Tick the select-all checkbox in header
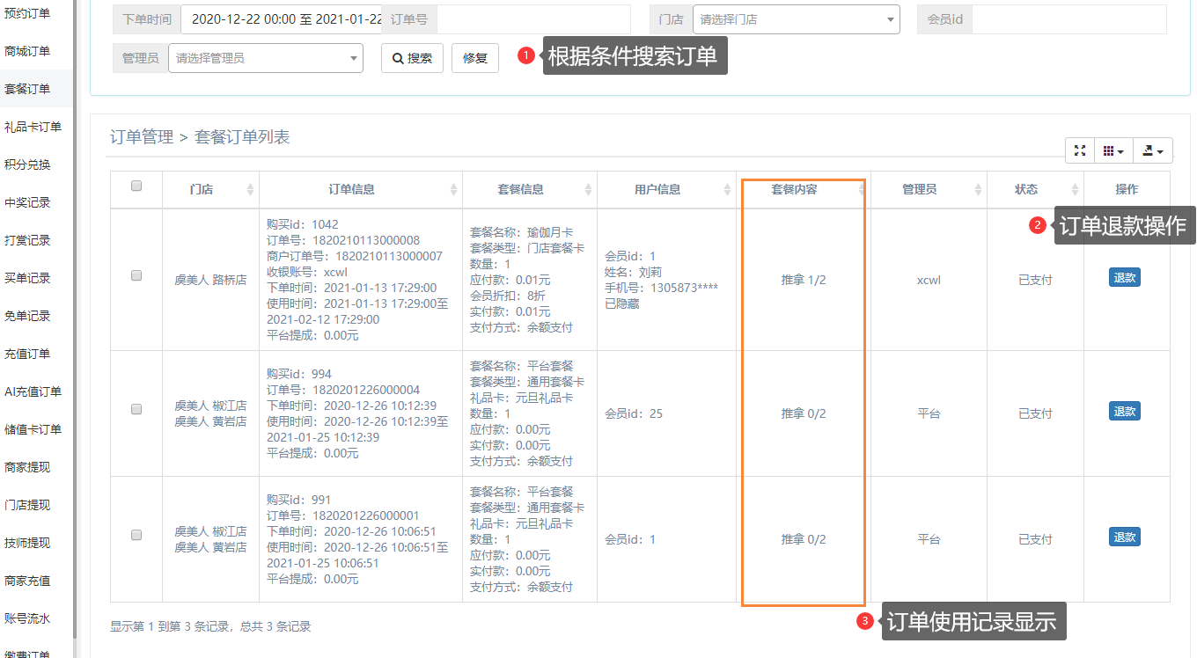The width and height of the screenshot is (1197, 658). click(136, 186)
